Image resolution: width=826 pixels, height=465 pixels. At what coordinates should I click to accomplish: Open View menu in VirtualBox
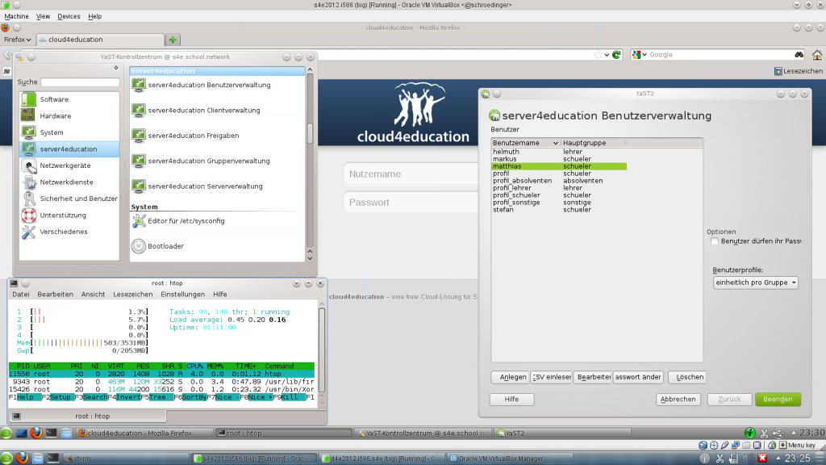point(44,16)
